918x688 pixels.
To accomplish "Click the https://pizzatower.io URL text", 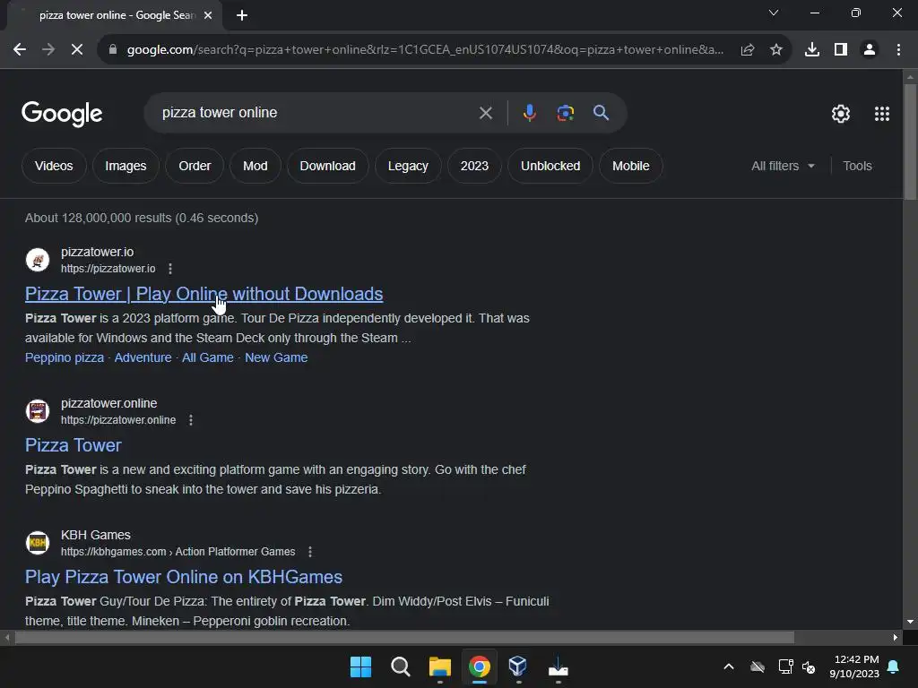I will pyautogui.click(x=108, y=269).
